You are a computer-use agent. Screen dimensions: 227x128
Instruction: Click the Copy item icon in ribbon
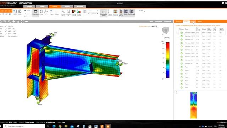(20, 12)
